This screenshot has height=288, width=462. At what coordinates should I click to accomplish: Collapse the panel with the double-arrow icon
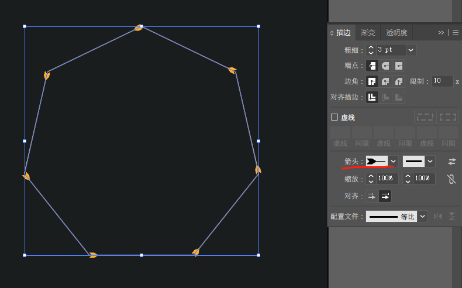(441, 33)
